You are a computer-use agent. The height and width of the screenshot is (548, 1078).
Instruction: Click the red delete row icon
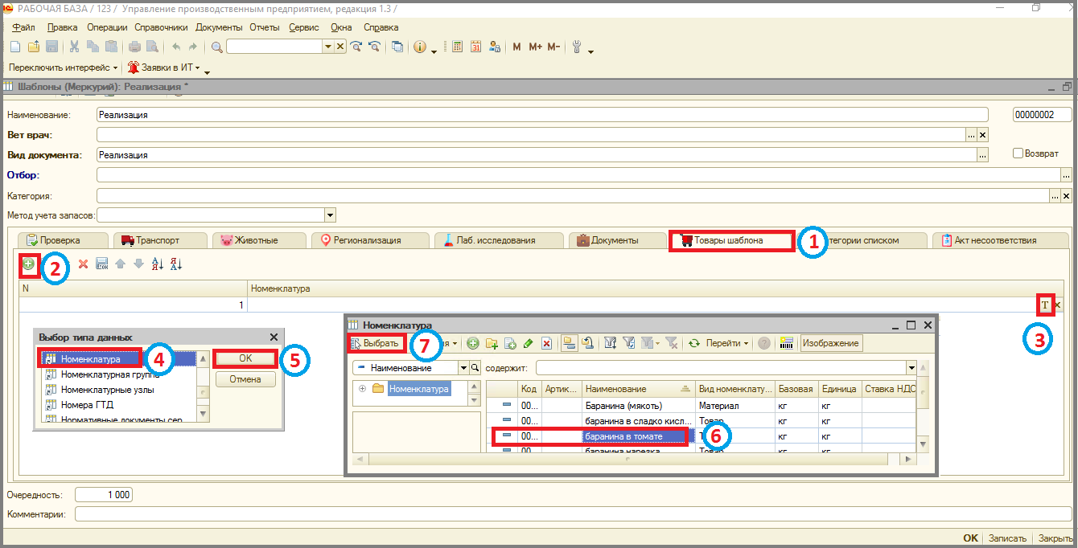83,264
